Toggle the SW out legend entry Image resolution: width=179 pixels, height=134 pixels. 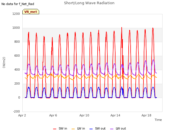coord(98,128)
